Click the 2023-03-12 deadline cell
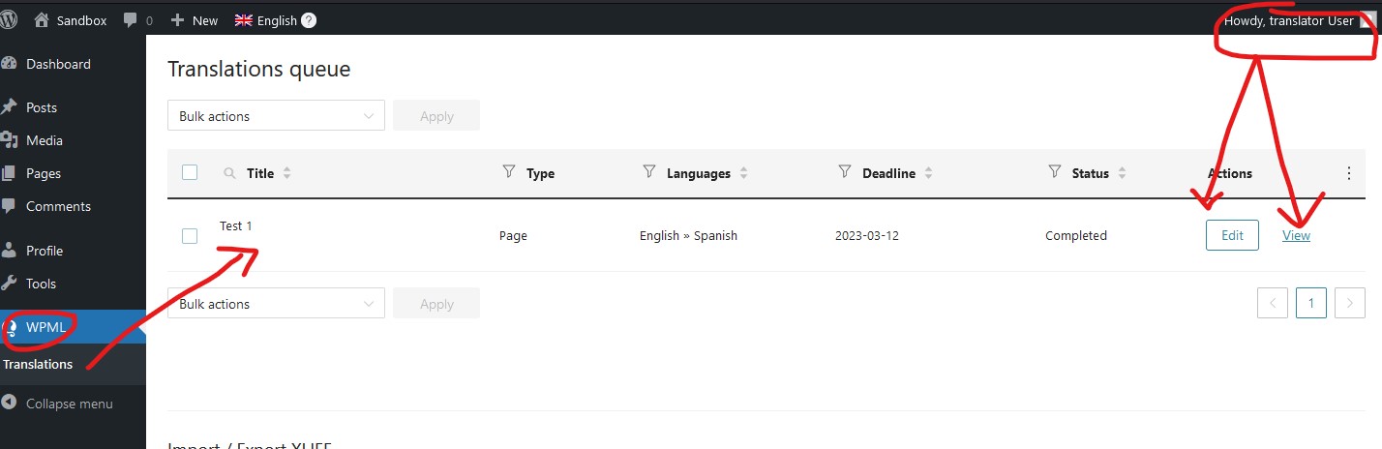 coord(867,235)
